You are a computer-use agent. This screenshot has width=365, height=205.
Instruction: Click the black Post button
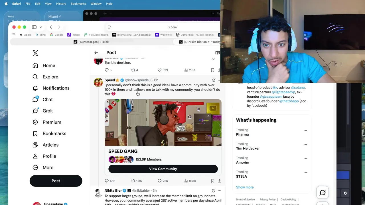point(56,181)
